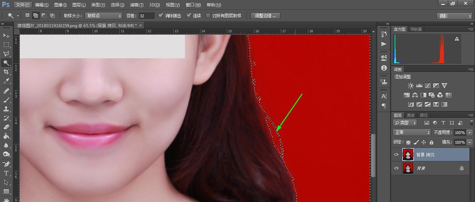Toggle anti-alias checkbox 消除锯齿

160,16
